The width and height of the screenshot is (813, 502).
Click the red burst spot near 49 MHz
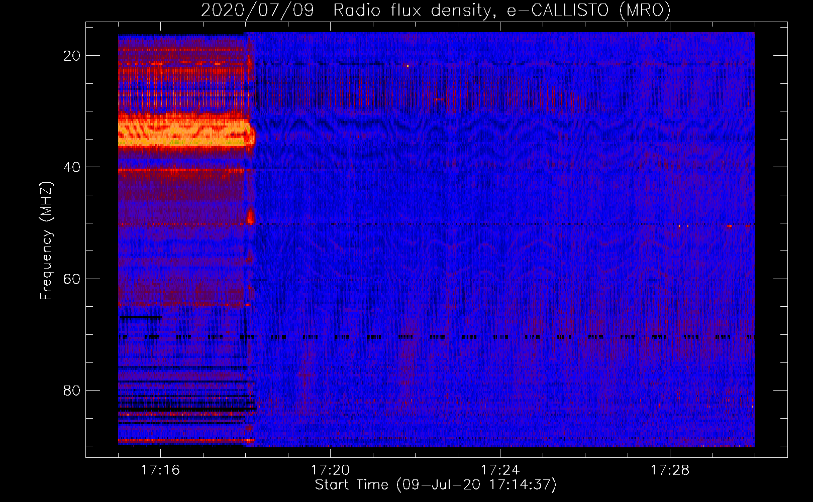(250, 217)
